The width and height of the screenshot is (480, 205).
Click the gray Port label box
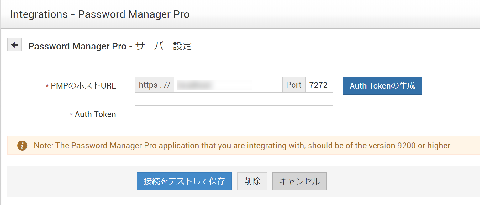point(294,85)
